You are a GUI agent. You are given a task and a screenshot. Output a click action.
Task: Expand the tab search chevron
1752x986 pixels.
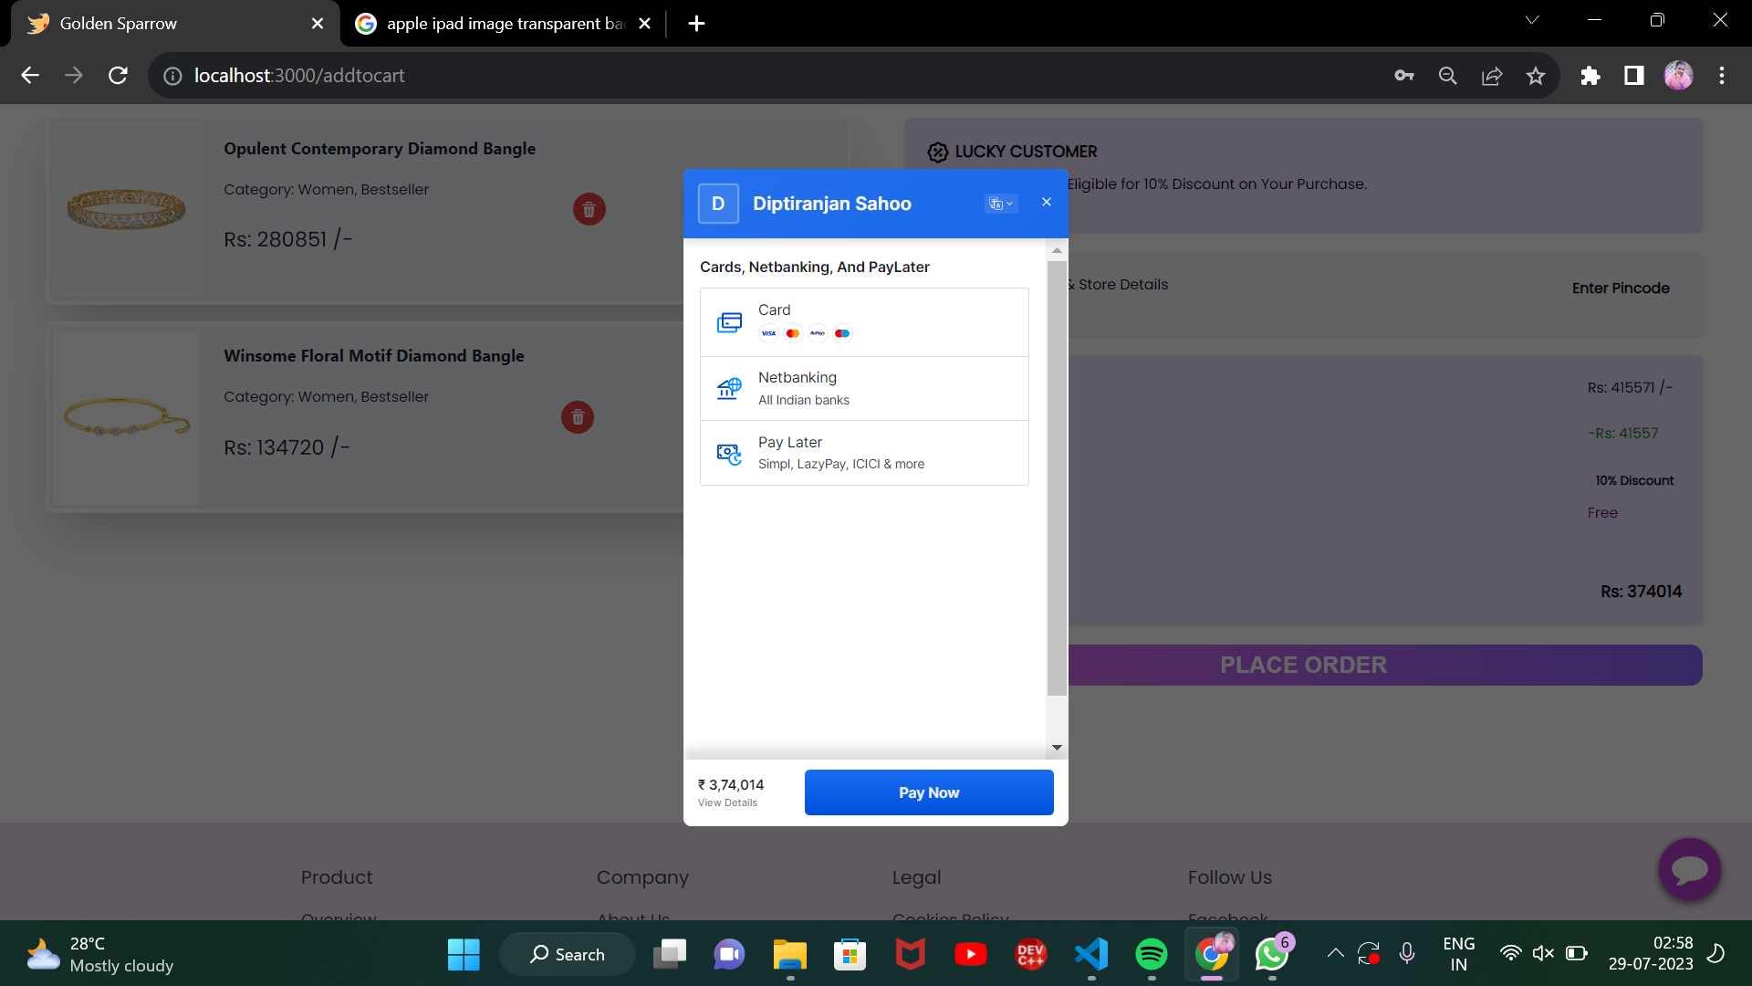click(x=1532, y=20)
